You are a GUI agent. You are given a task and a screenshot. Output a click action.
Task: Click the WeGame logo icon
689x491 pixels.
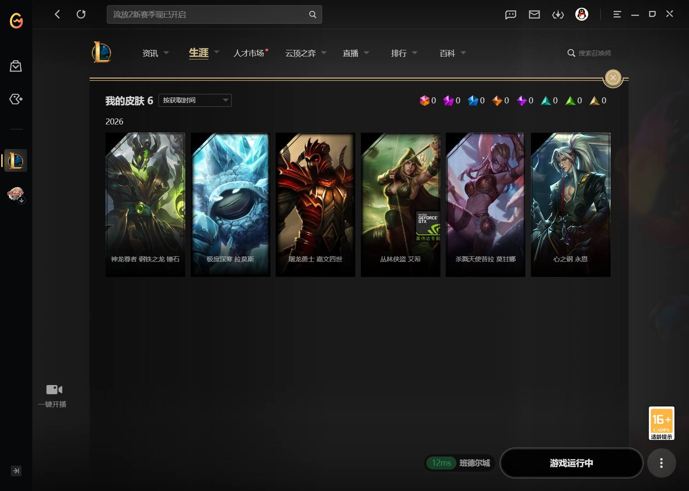[16, 20]
